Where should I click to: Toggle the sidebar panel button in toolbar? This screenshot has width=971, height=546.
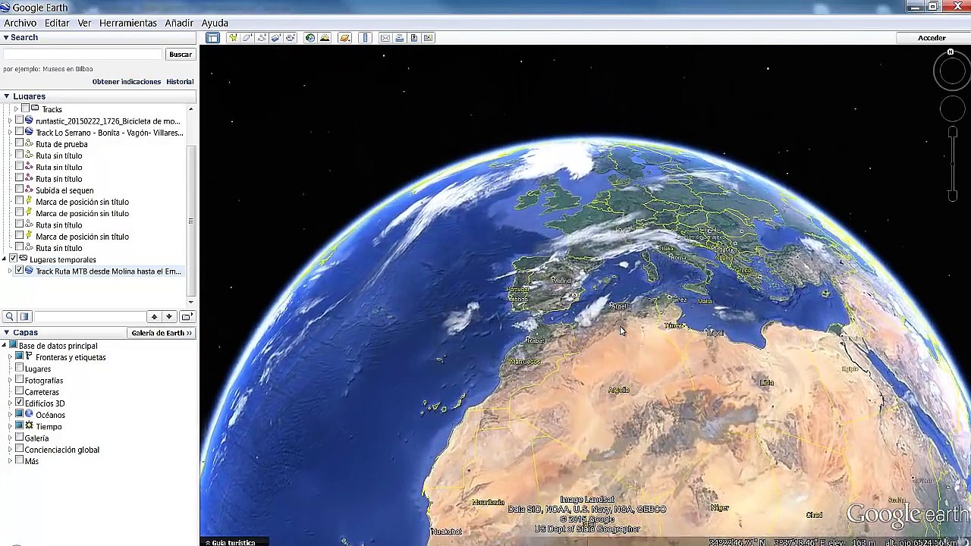click(x=212, y=38)
